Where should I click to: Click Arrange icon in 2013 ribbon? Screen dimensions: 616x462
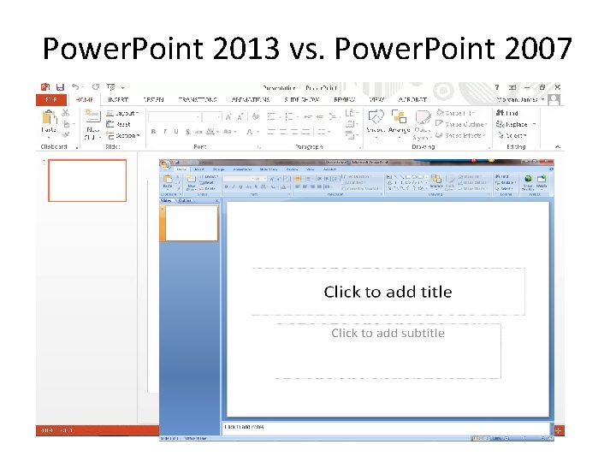[399, 116]
